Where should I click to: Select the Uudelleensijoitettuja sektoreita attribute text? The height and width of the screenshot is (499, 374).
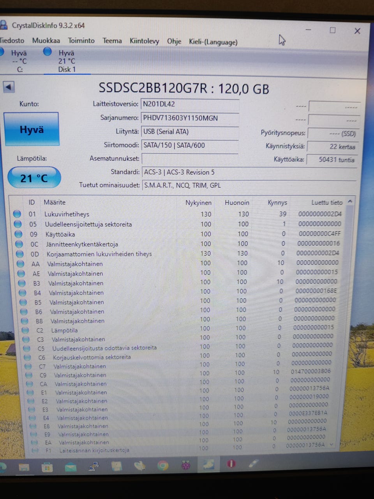88,224
